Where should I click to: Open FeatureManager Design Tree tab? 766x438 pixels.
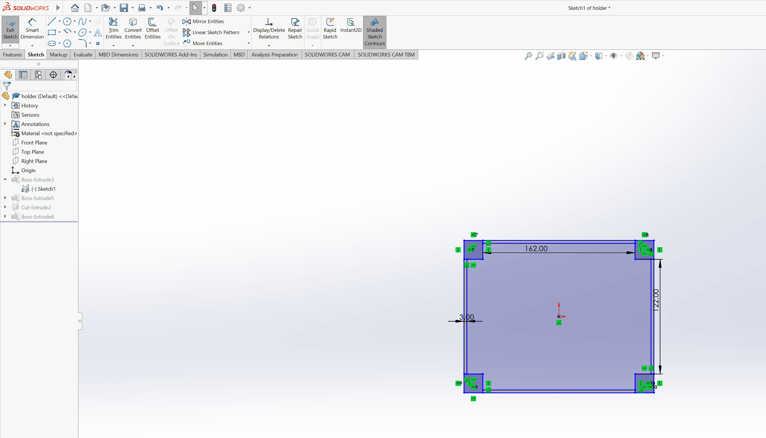(8, 75)
